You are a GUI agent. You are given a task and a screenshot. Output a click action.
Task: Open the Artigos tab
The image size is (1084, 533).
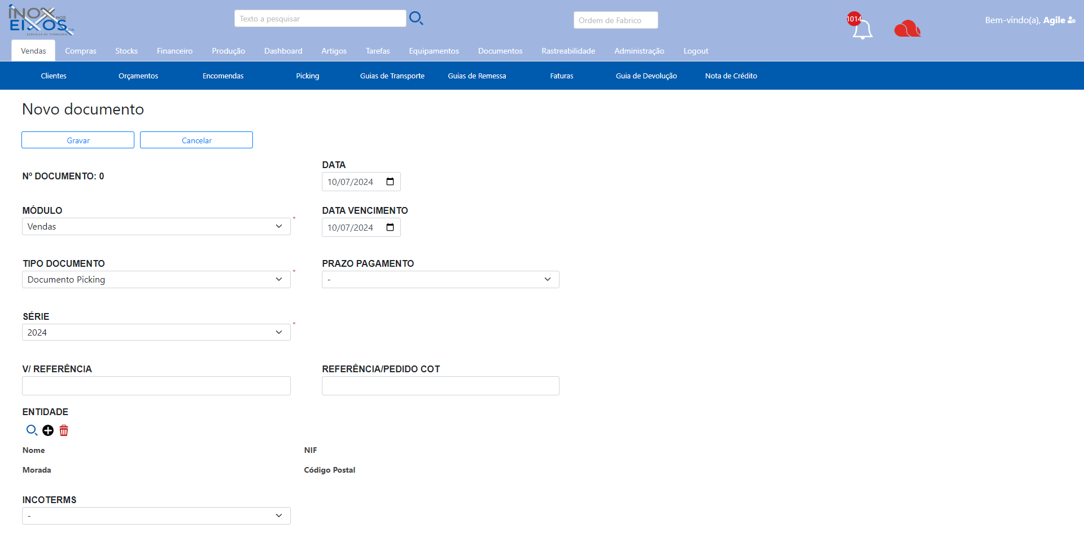(x=334, y=51)
